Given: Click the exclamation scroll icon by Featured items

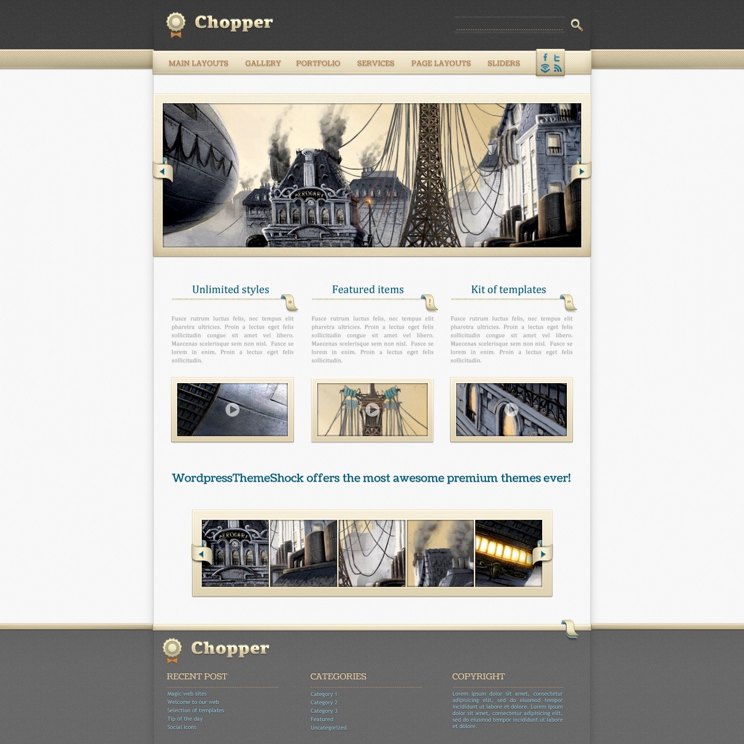Looking at the screenshot, I should [429, 302].
